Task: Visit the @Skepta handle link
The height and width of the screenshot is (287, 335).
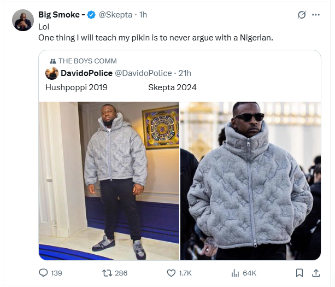Action: [115, 15]
